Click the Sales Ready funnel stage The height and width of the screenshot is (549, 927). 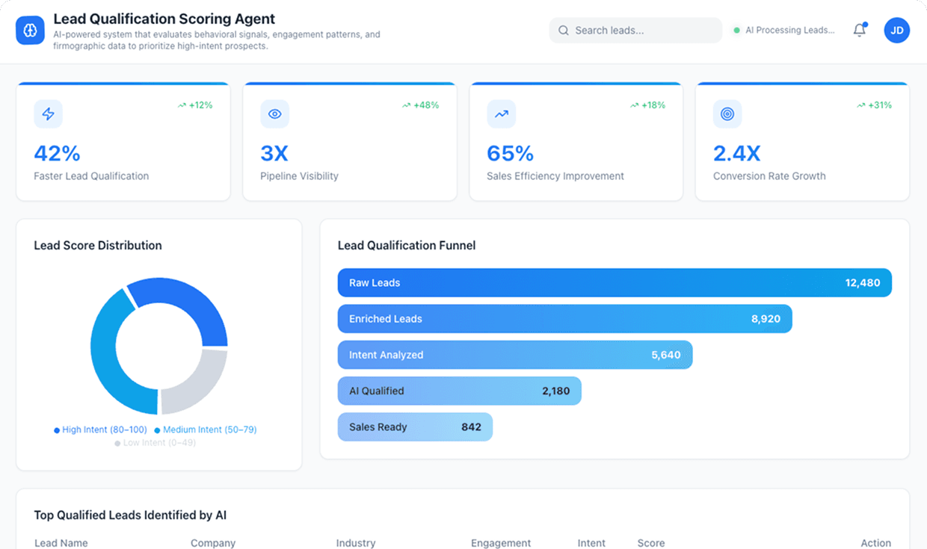(415, 427)
